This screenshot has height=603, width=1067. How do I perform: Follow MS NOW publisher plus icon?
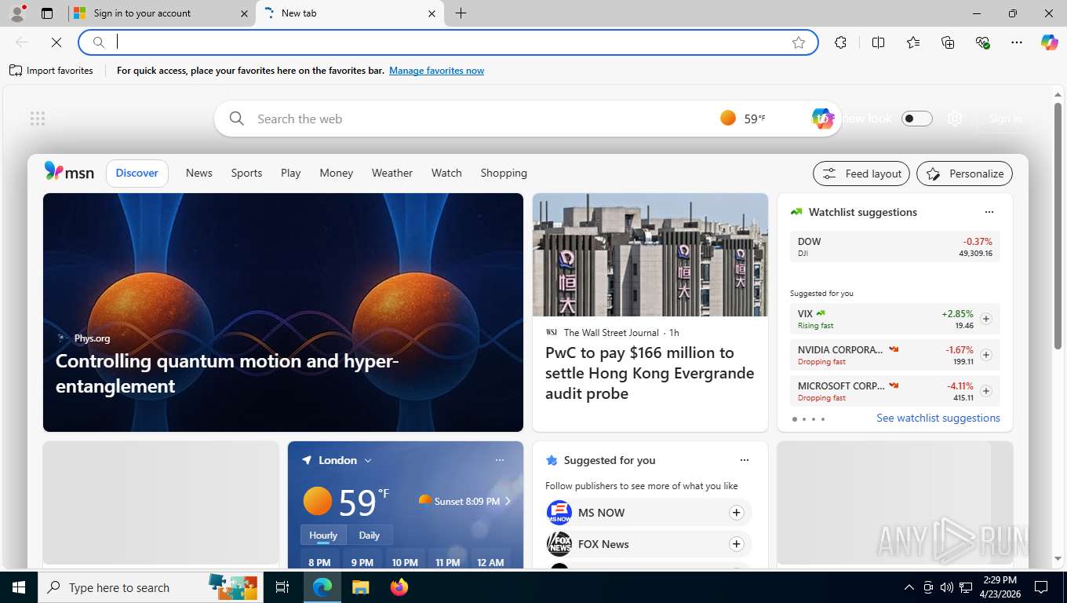tap(736, 513)
